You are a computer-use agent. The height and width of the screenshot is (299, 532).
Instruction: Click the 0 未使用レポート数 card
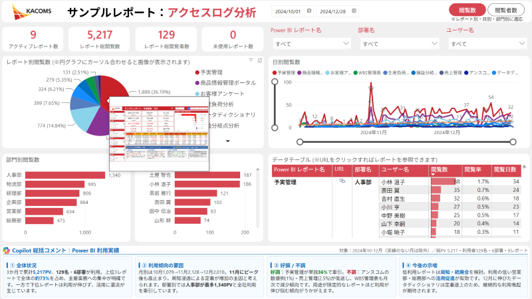tap(233, 39)
